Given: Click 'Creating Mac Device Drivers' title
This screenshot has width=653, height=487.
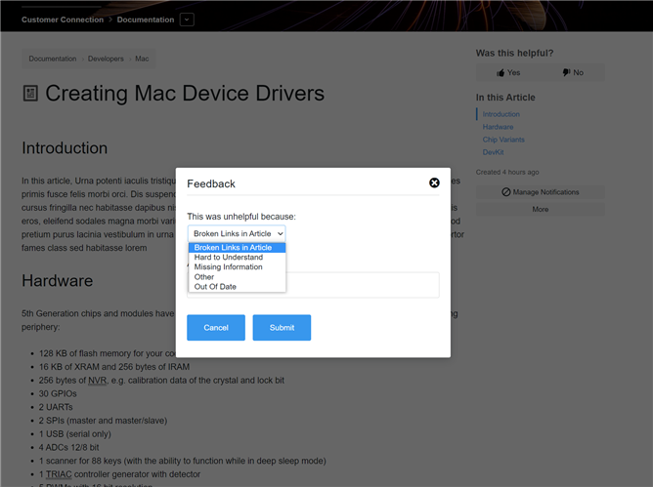Looking at the screenshot, I should [x=185, y=93].
